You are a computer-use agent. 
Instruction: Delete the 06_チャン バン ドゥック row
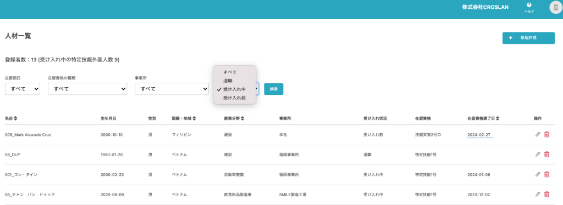click(547, 195)
